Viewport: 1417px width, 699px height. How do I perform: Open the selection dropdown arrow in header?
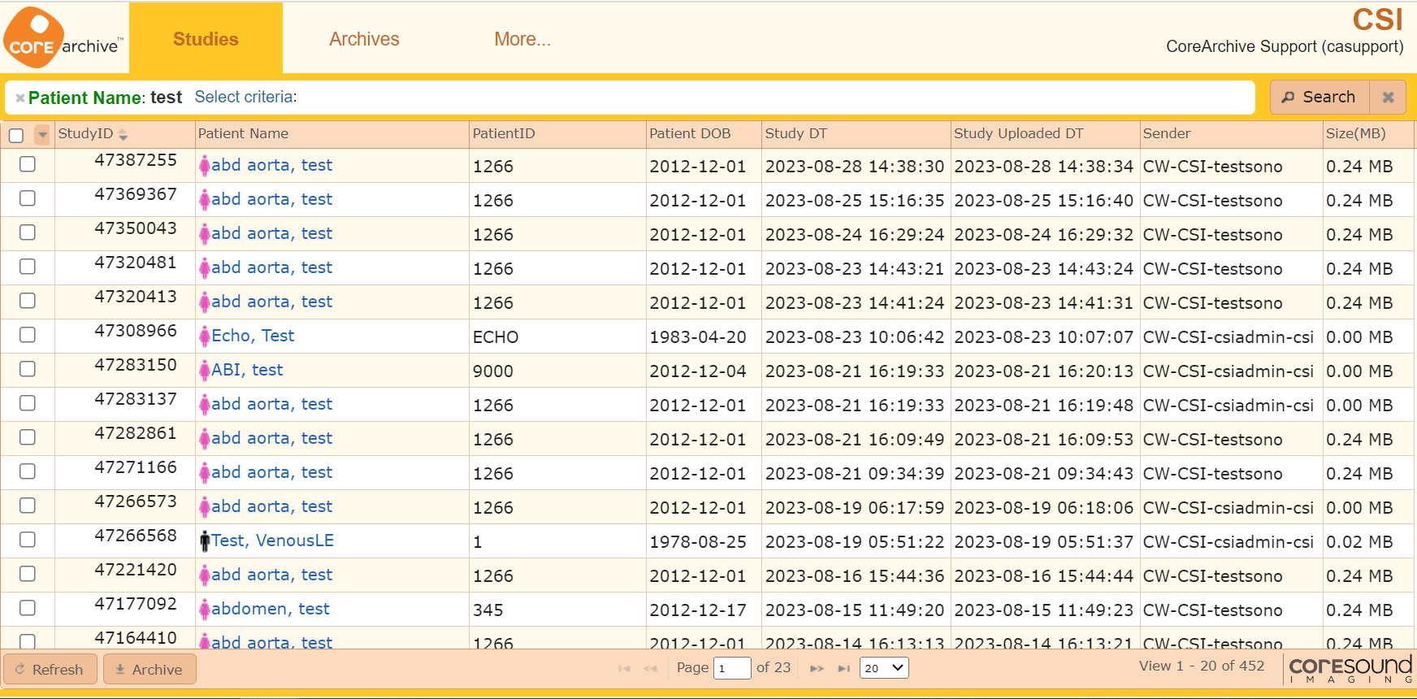(42, 135)
